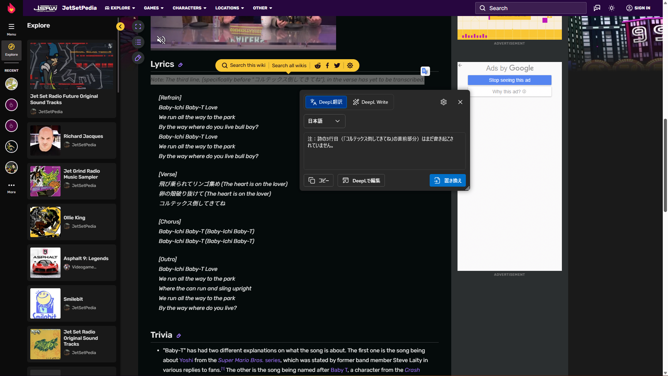Open the 日本語 target language dropdown
This screenshot has height=376, width=668.
point(324,121)
